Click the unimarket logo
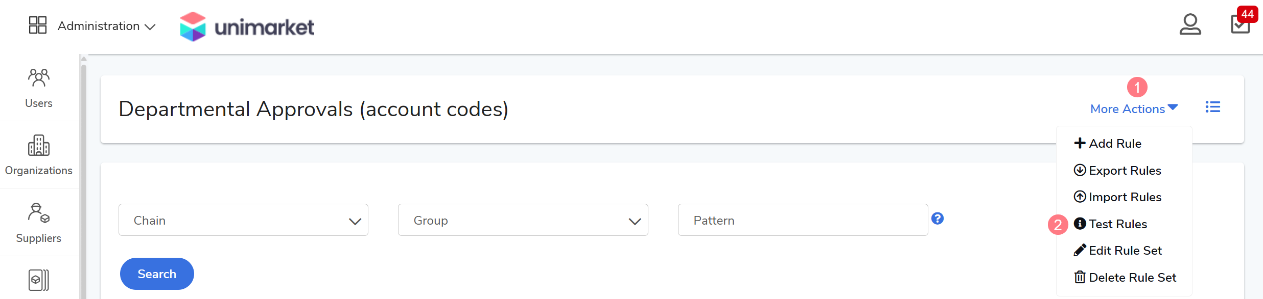 point(247,26)
